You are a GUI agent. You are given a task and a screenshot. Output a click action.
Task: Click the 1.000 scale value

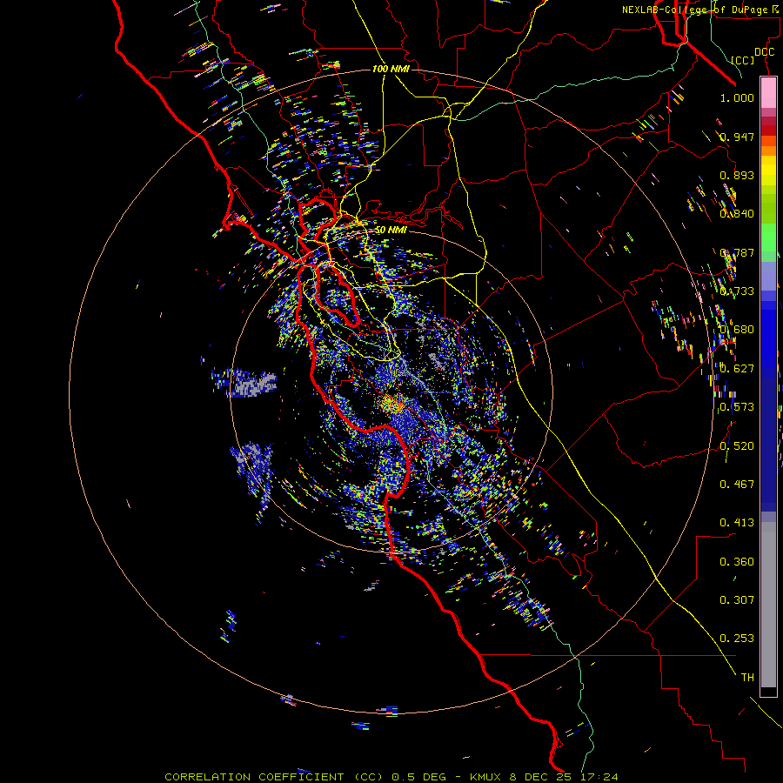[737, 97]
